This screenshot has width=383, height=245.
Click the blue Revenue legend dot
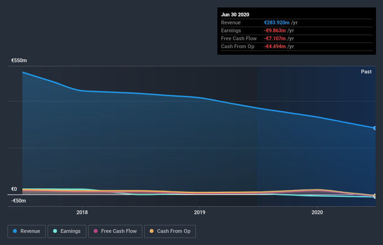15,231
